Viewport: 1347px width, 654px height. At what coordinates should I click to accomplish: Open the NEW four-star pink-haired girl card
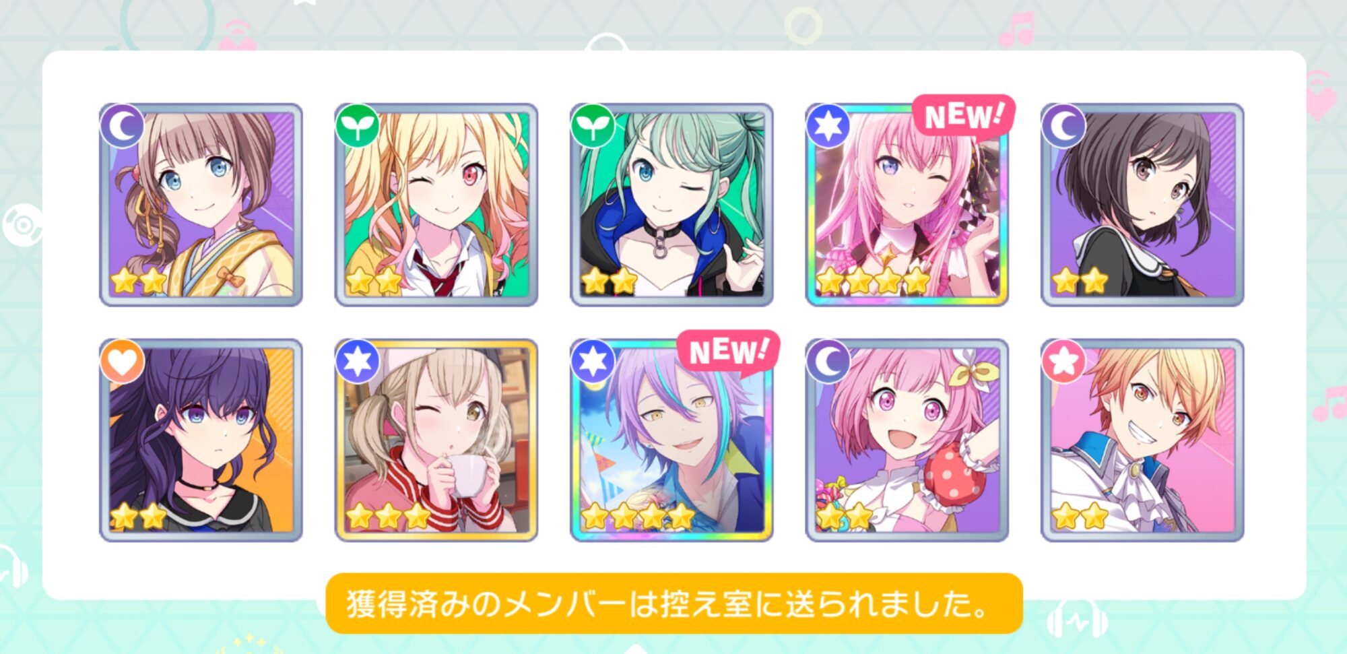pos(907,205)
